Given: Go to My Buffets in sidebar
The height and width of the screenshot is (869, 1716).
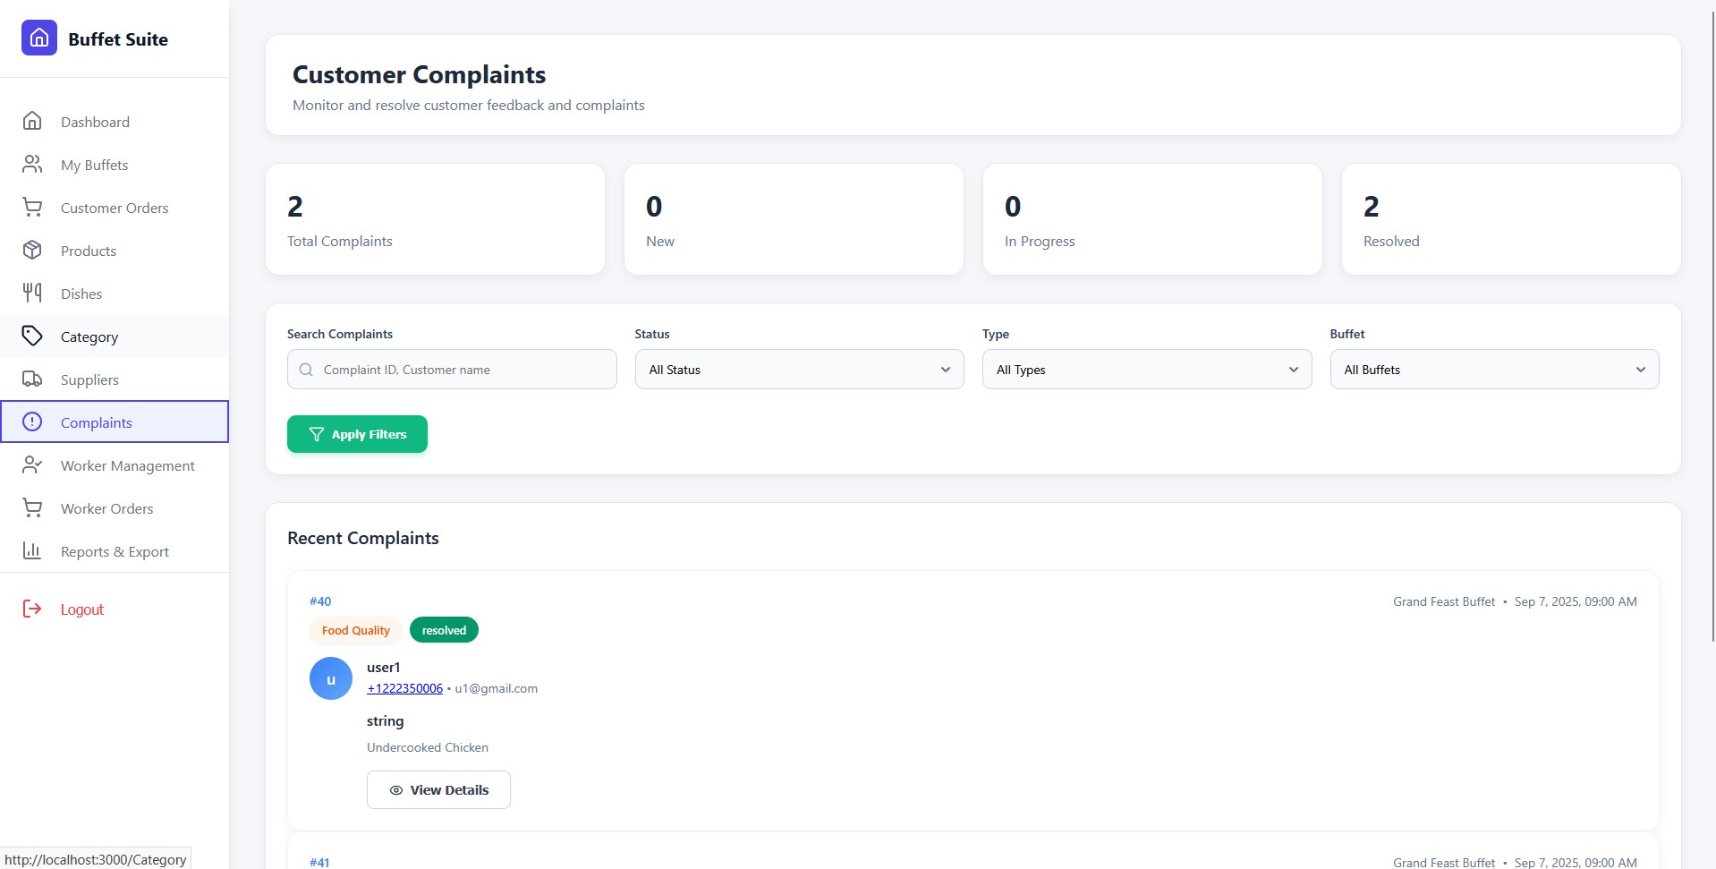Looking at the screenshot, I should [95, 165].
